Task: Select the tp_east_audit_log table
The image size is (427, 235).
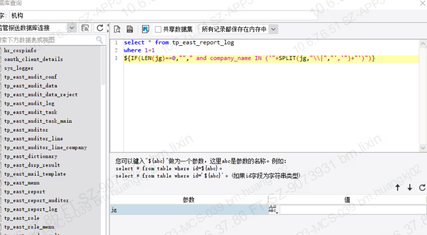Action: tap(29, 103)
